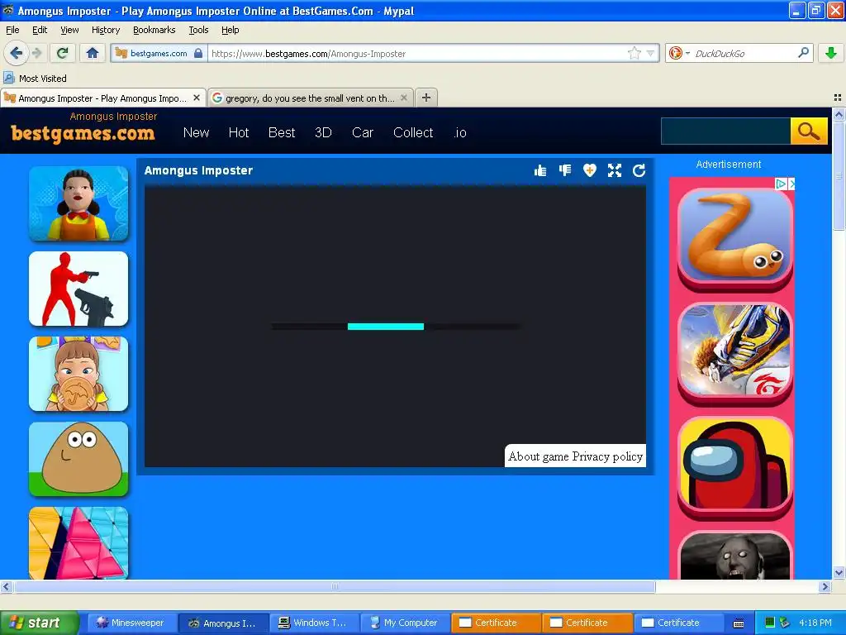Open the File menu
This screenshot has width=846, height=635.
click(12, 30)
